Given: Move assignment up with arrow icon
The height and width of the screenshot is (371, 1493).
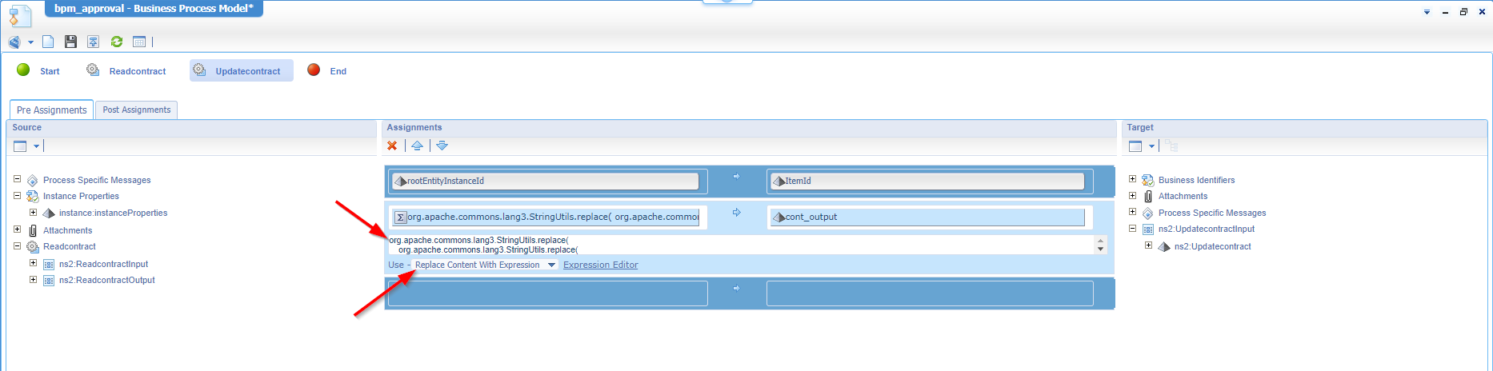Looking at the screenshot, I should click(417, 146).
